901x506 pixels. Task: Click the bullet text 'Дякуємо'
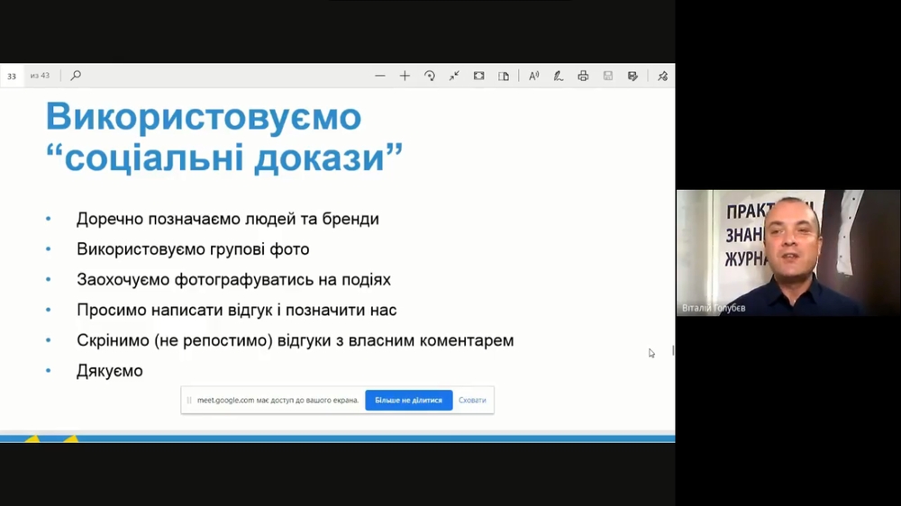[109, 371]
